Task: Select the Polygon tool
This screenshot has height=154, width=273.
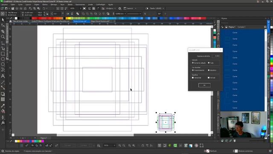Action: 3,64
